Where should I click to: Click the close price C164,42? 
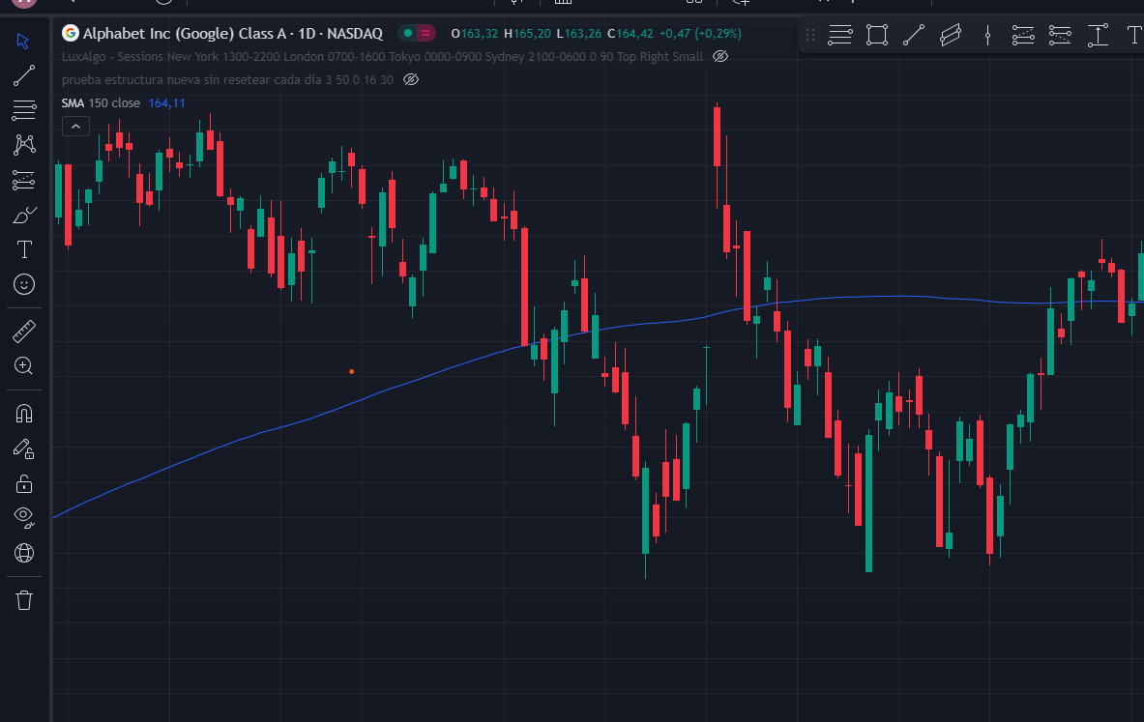pyautogui.click(x=631, y=34)
